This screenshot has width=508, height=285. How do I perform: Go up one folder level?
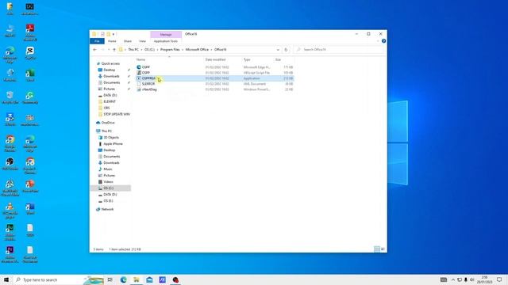(114, 49)
